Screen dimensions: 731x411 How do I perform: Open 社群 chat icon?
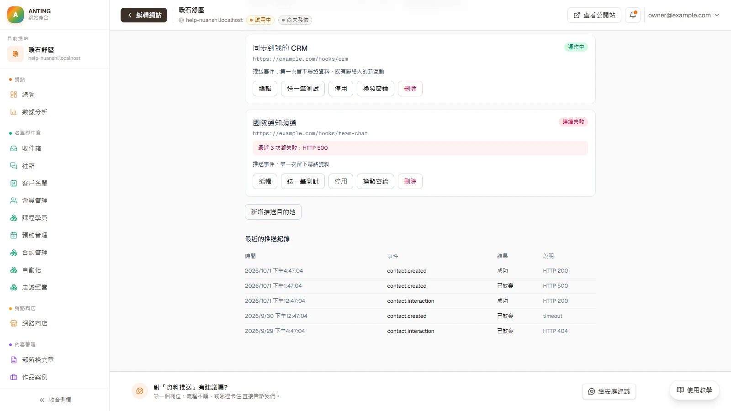coord(14,166)
